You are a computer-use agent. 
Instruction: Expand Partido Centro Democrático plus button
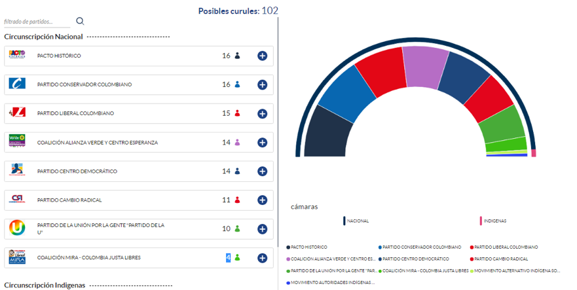coord(262,171)
